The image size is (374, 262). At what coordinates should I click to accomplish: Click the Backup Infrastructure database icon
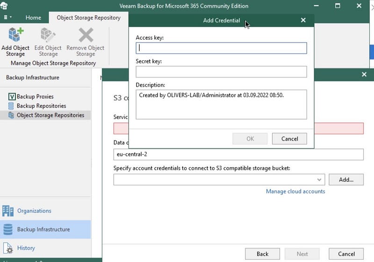point(8,229)
